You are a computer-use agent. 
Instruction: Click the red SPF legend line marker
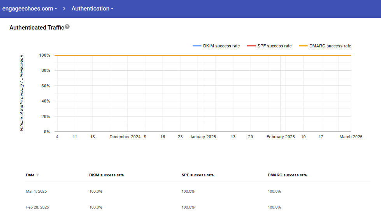pyautogui.click(x=251, y=46)
